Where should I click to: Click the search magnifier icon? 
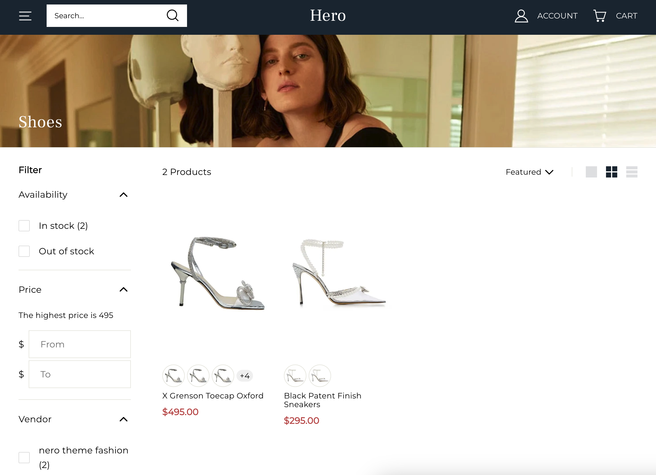coord(173,16)
